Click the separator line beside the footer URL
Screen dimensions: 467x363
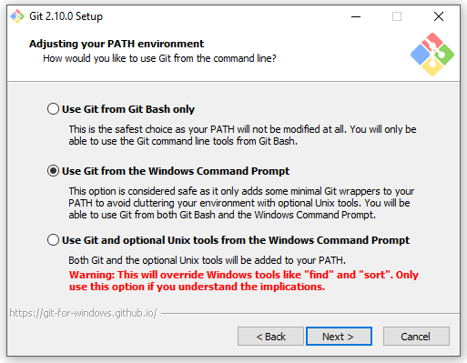[310, 313]
